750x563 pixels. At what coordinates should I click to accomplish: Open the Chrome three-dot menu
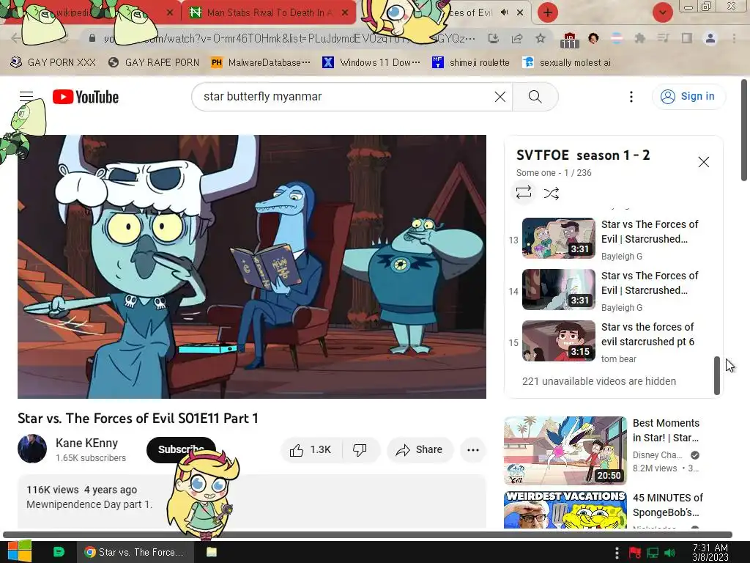click(734, 38)
